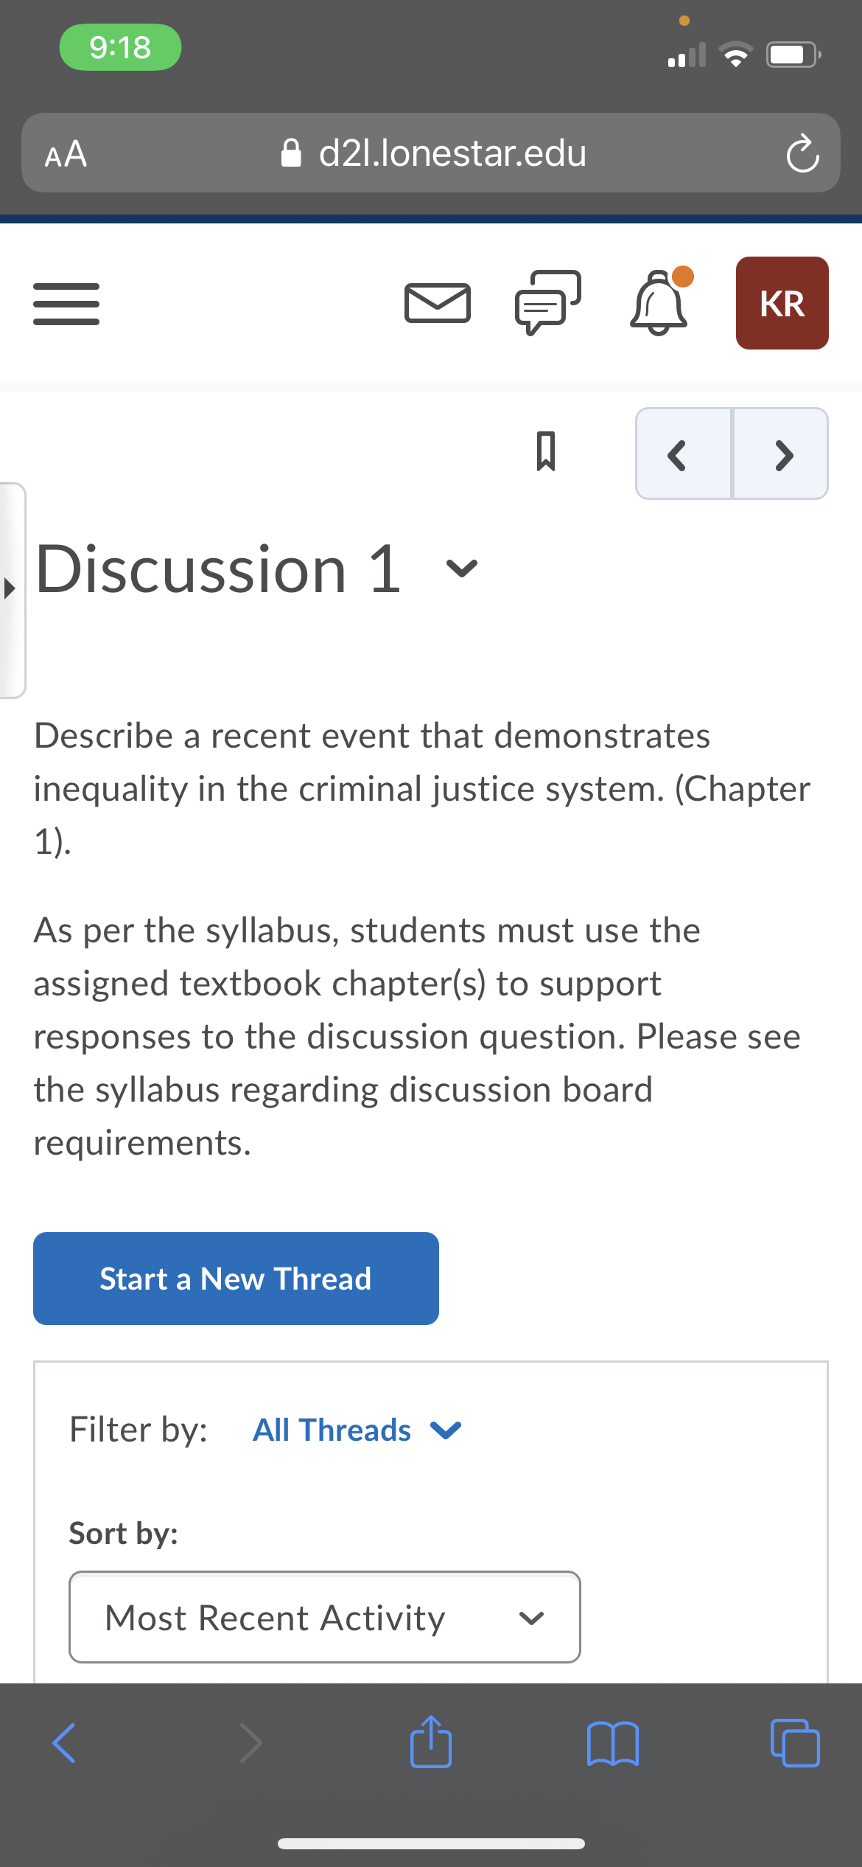The width and height of the screenshot is (862, 1867).
Task: Open the subscription alerts chat icon
Action: tap(548, 302)
